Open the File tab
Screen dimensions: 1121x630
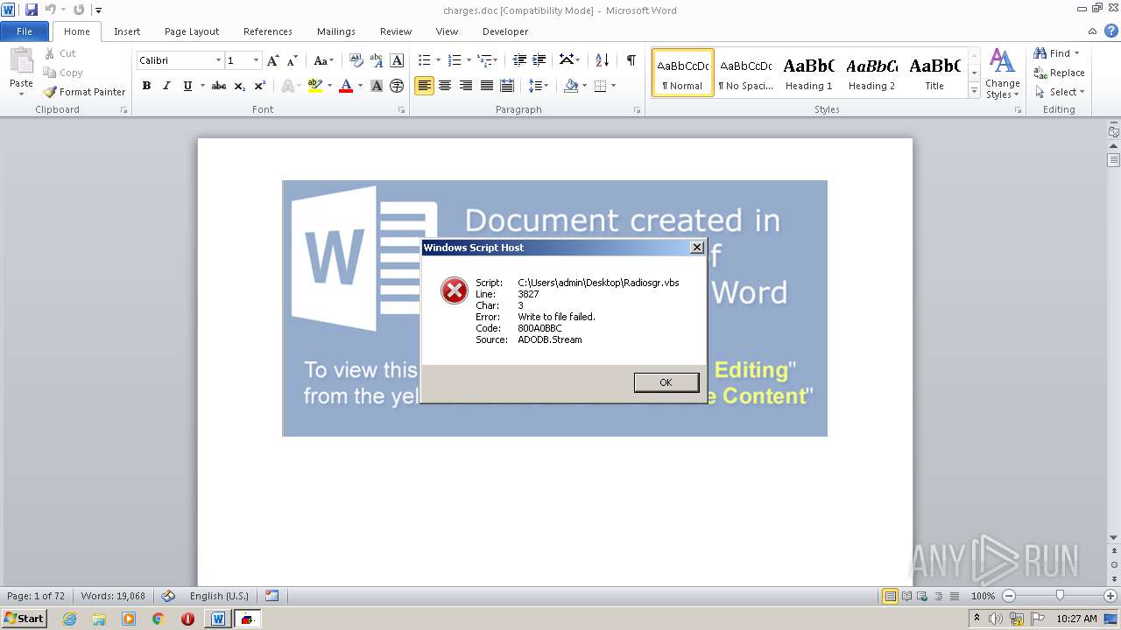[25, 31]
